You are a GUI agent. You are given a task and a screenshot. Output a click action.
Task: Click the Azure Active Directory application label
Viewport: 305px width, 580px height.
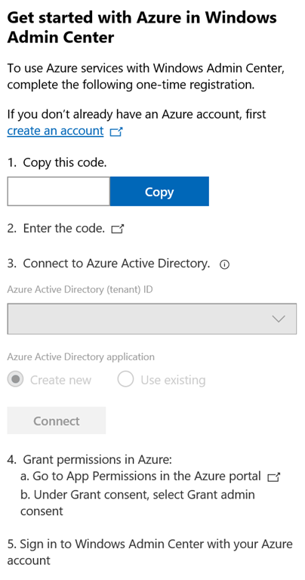click(x=81, y=357)
